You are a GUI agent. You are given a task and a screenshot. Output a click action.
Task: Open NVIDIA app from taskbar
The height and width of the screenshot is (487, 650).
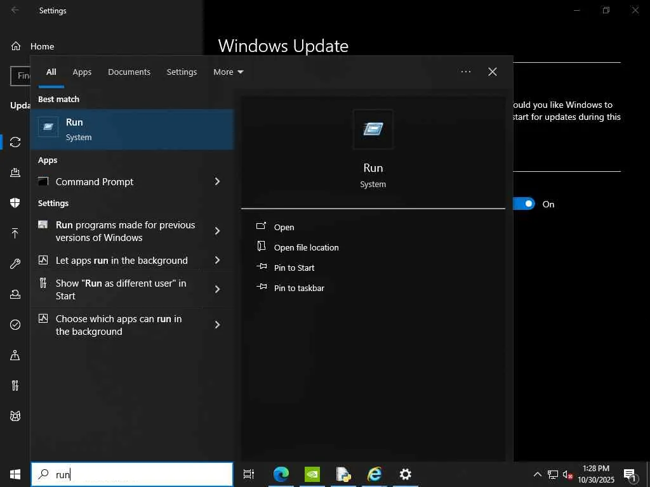coord(312,474)
